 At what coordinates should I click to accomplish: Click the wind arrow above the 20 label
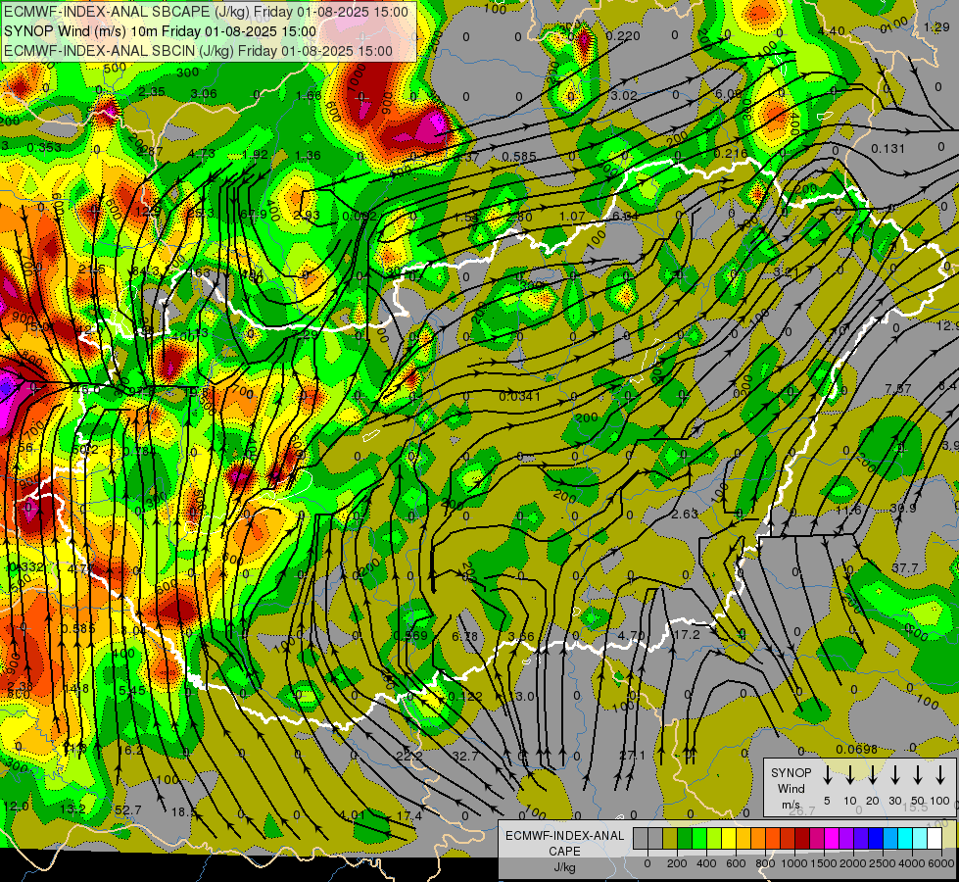(872, 775)
